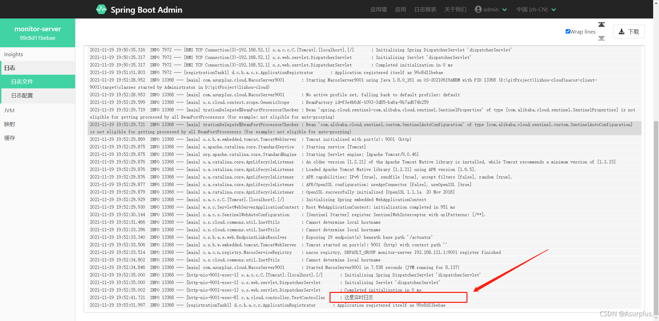Click log line 'Loaded Apache Tomcat Native library [1.2.21]'
Image resolution: width=659 pixels, height=321 pixels.
(x=364, y=169)
